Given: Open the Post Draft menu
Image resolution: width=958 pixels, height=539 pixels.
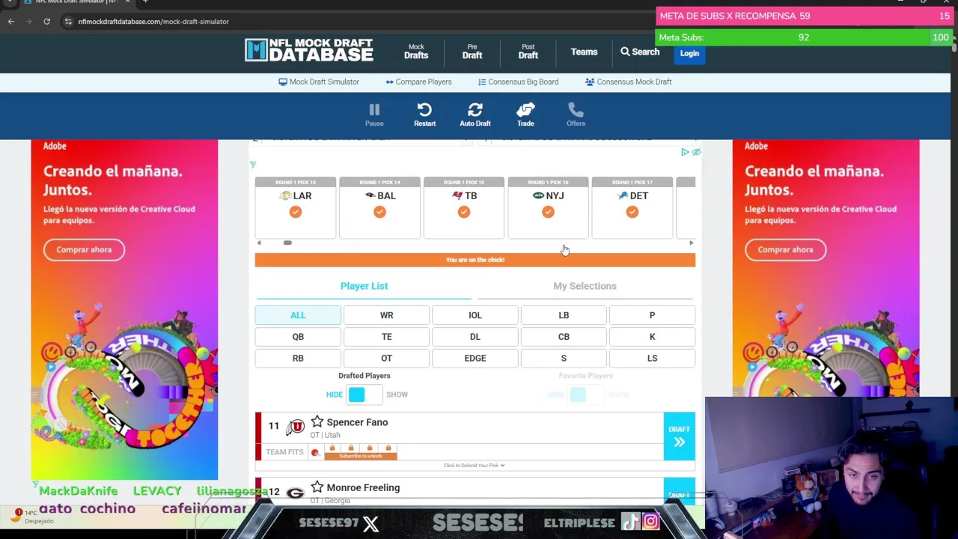Looking at the screenshot, I should pos(528,52).
